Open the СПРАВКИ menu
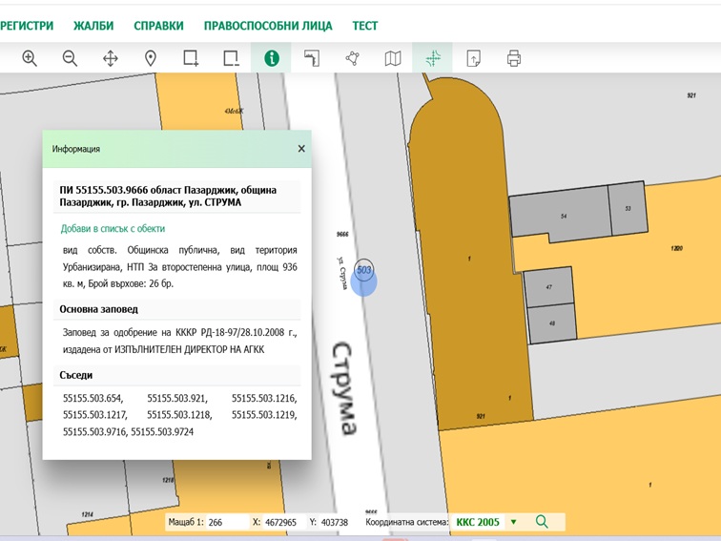The height and width of the screenshot is (541, 721). [x=158, y=26]
